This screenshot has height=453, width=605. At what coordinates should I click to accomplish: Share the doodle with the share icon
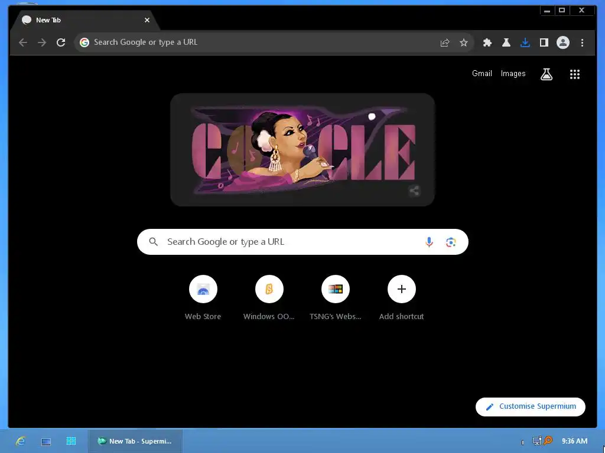coord(414,191)
